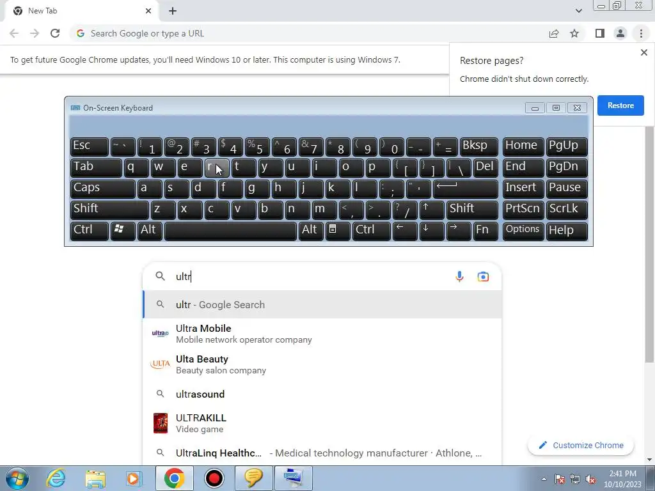Click the PrtScn key
This screenshot has width=655, height=491.
(523, 209)
